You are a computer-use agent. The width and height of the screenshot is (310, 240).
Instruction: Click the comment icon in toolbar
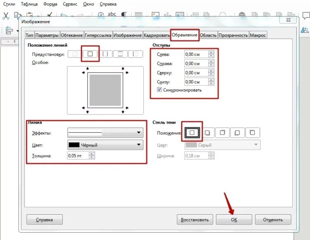306,15
